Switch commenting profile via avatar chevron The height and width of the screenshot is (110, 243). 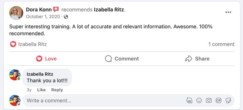19,104
